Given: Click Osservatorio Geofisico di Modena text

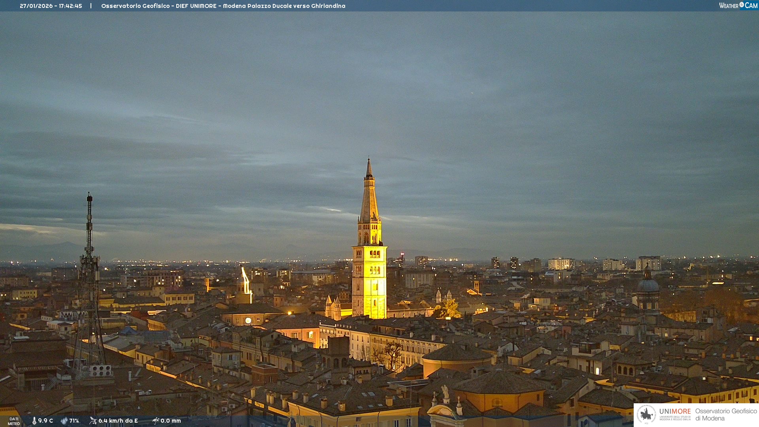Looking at the screenshot, I should (726, 414).
